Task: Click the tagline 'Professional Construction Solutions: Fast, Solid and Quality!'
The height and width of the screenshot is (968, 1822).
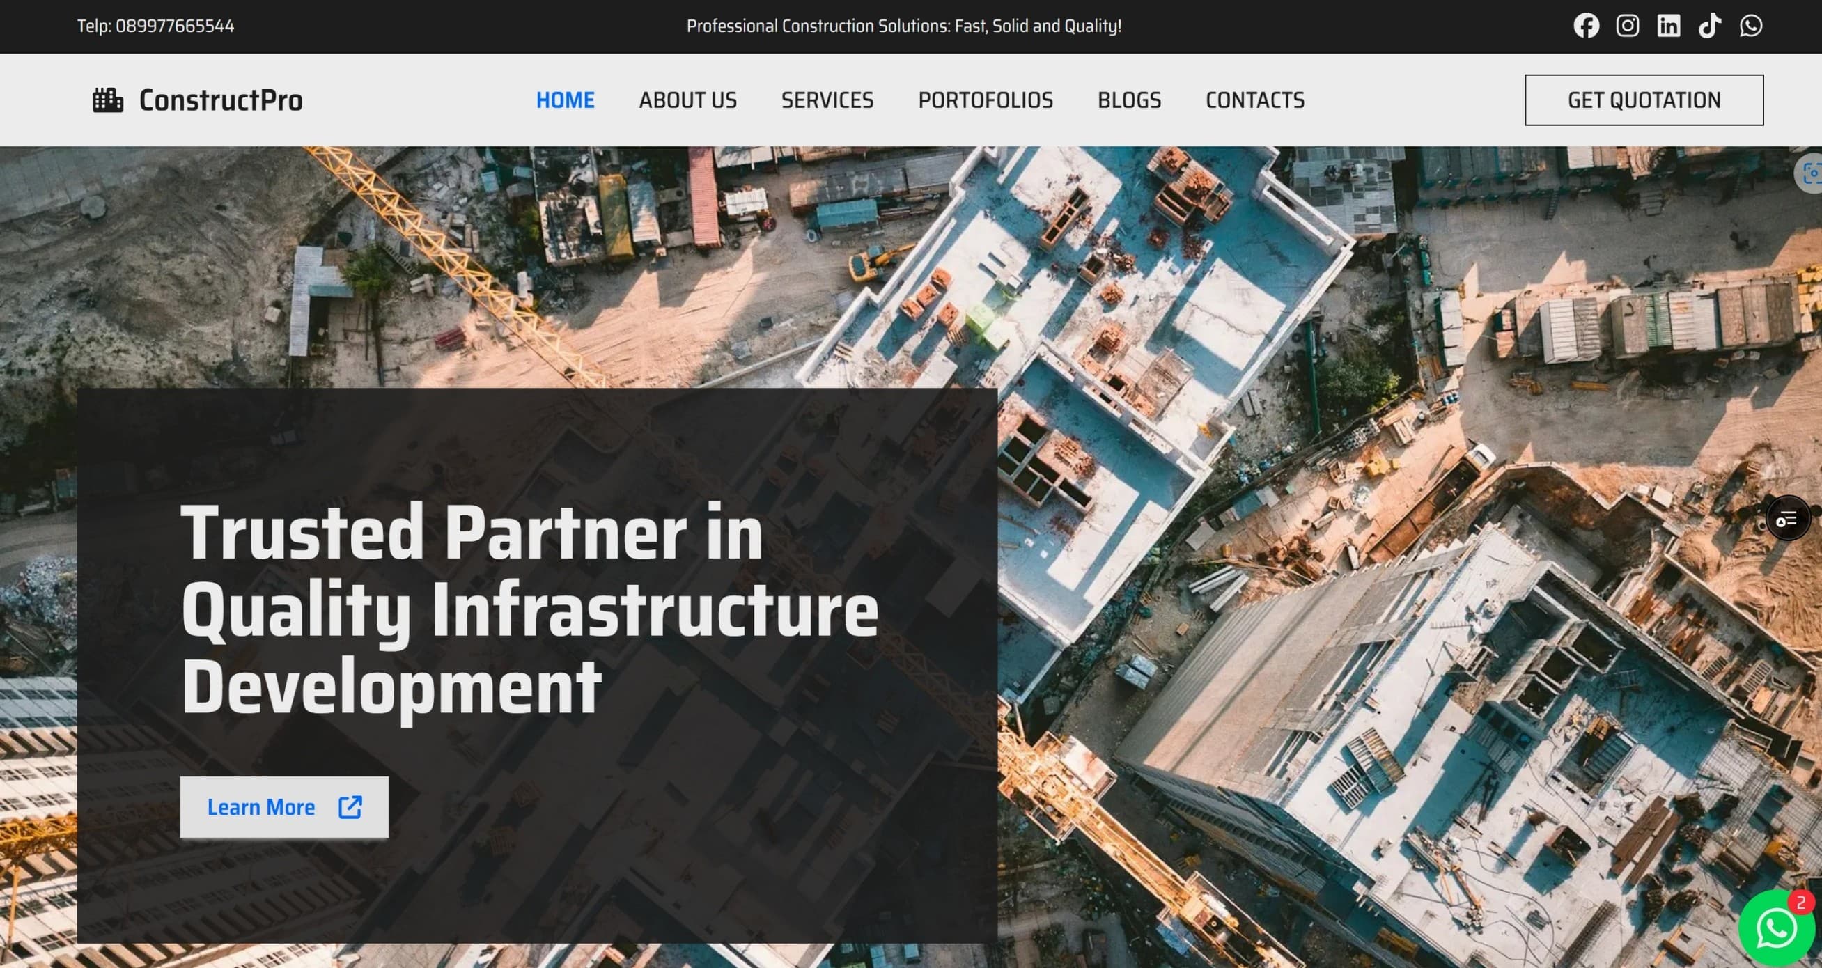Action: (x=904, y=26)
